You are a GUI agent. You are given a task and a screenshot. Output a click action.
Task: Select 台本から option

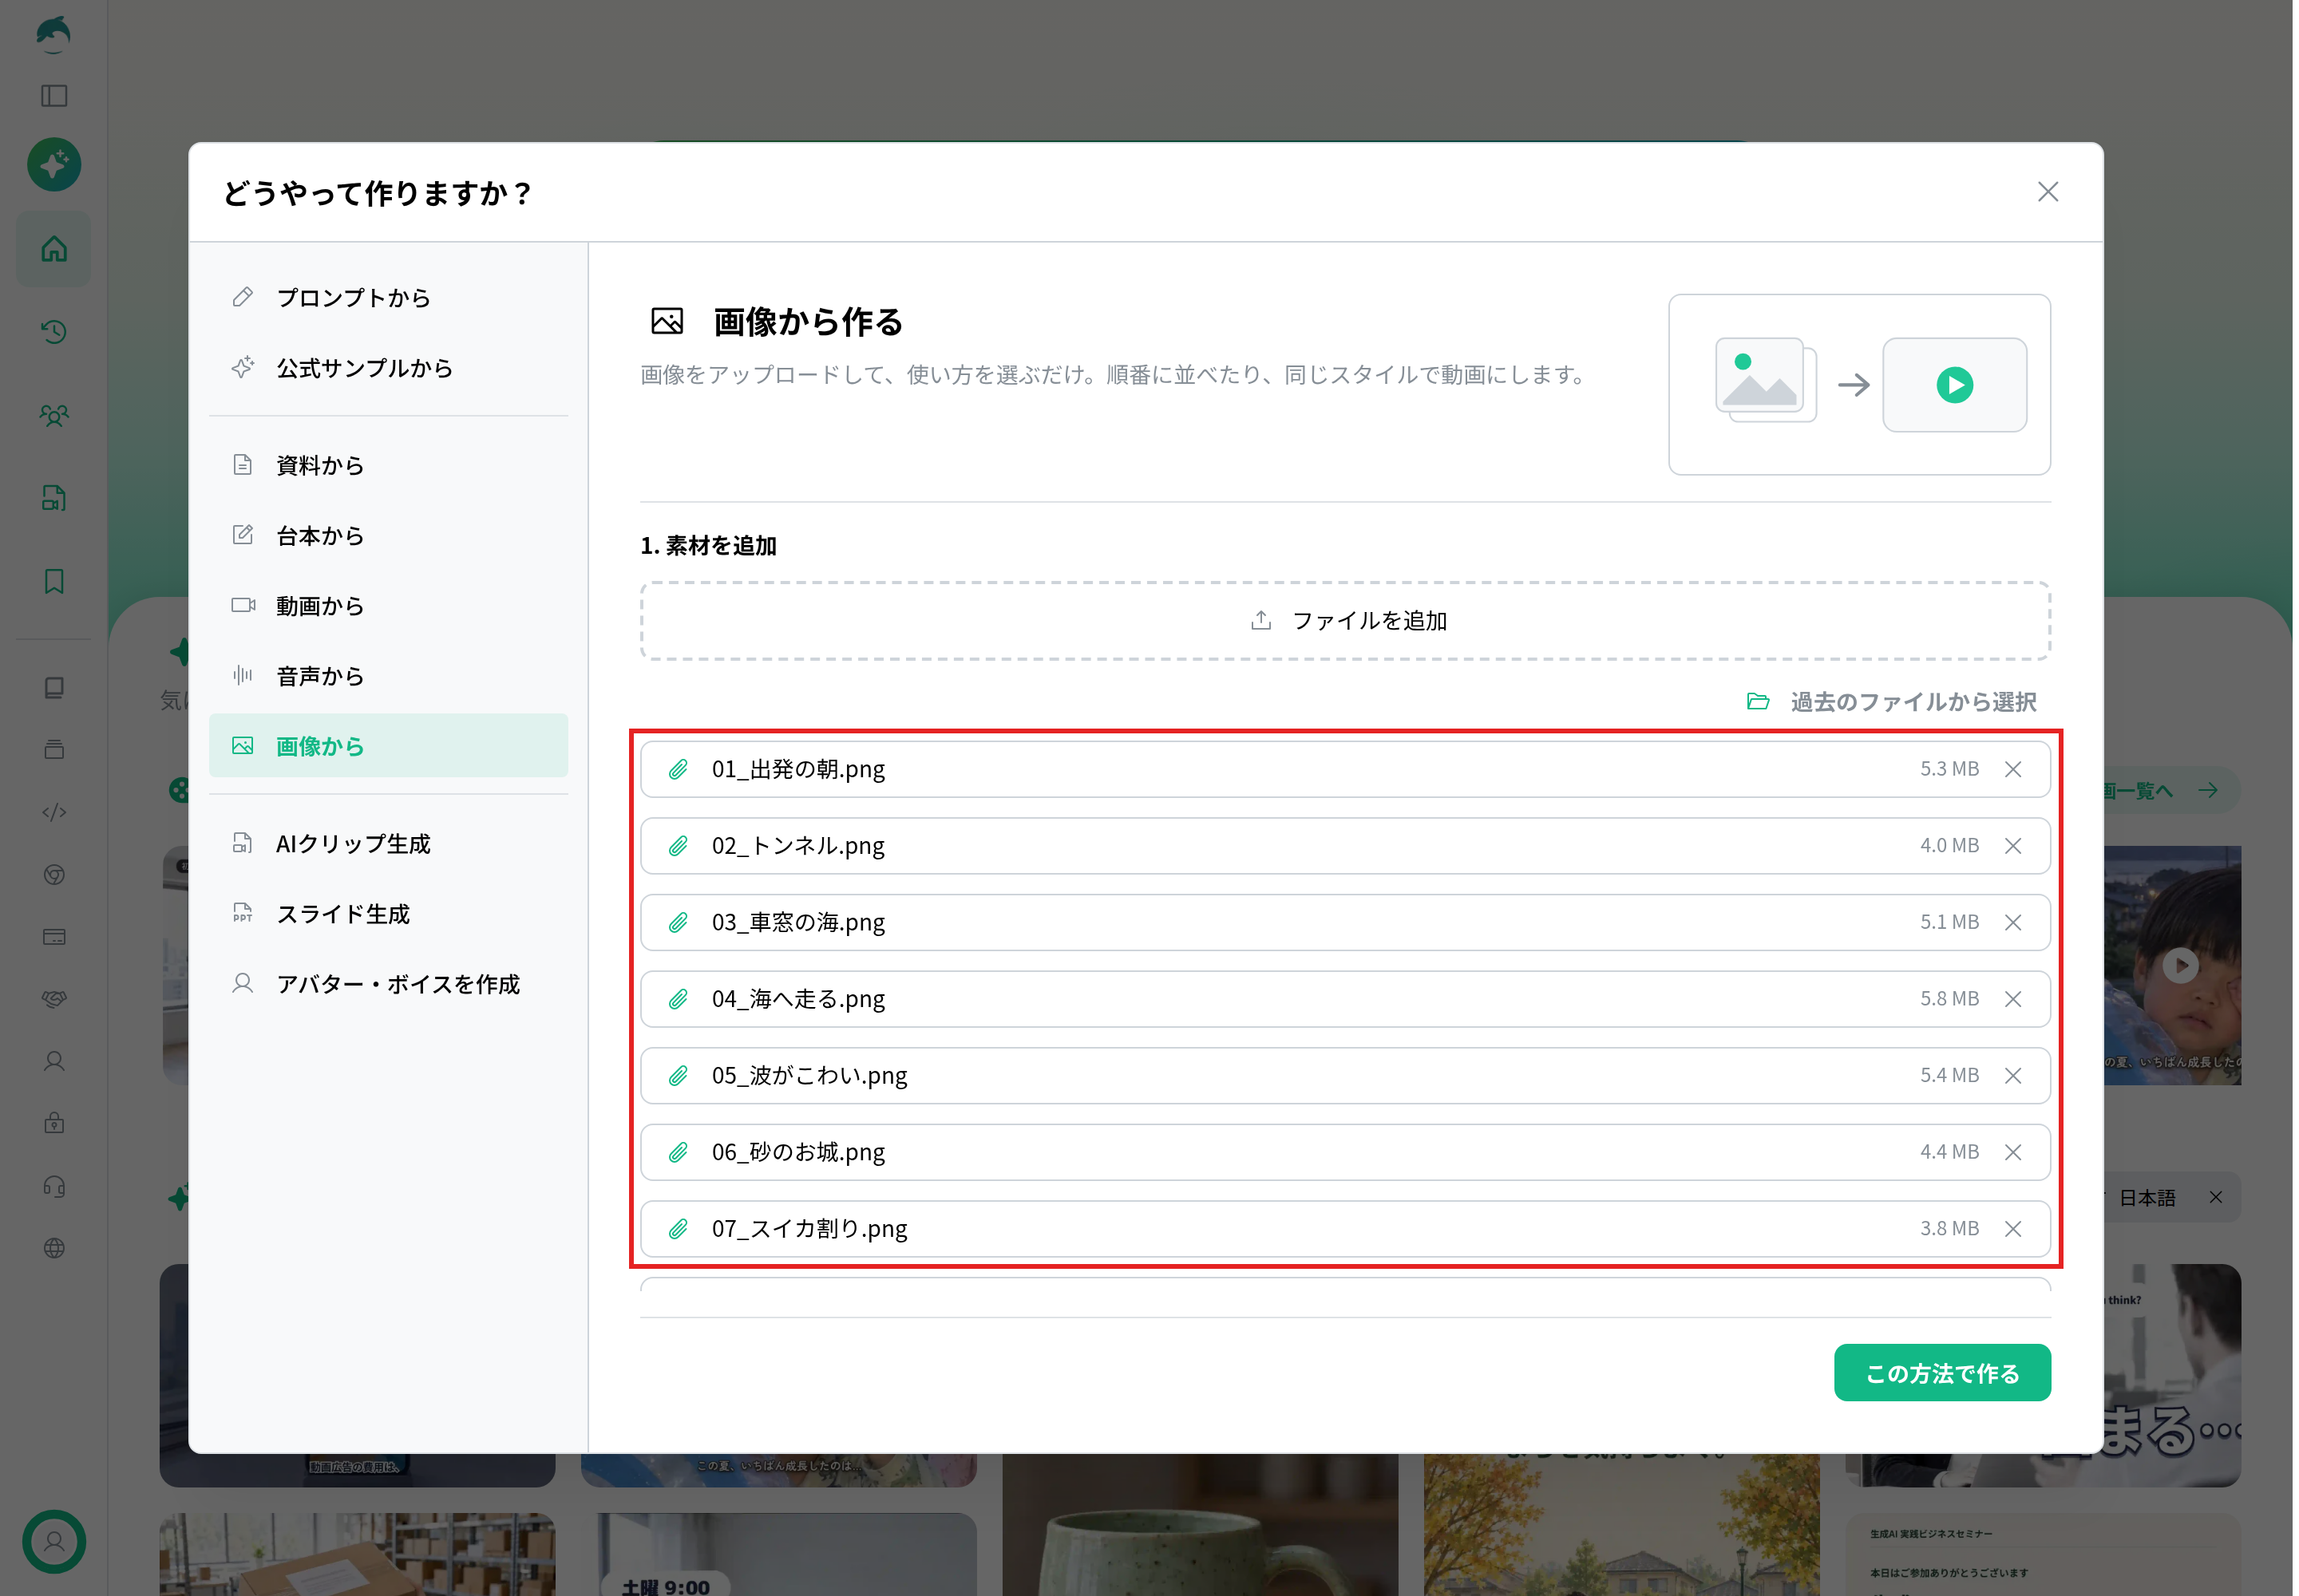[388, 535]
